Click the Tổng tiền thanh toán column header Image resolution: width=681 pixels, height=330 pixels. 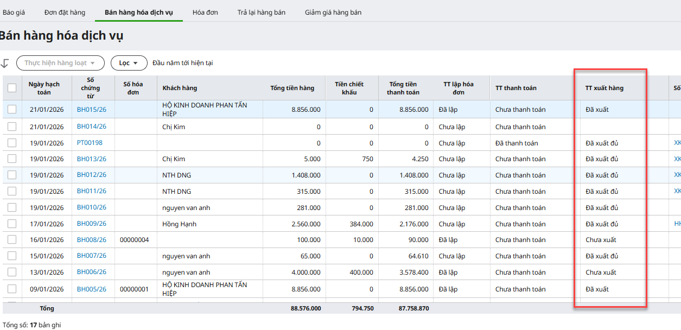point(403,88)
